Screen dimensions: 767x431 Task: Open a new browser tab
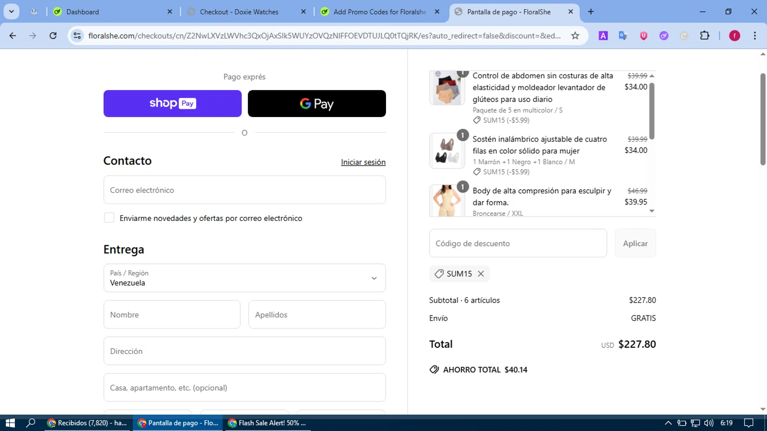[x=591, y=11]
